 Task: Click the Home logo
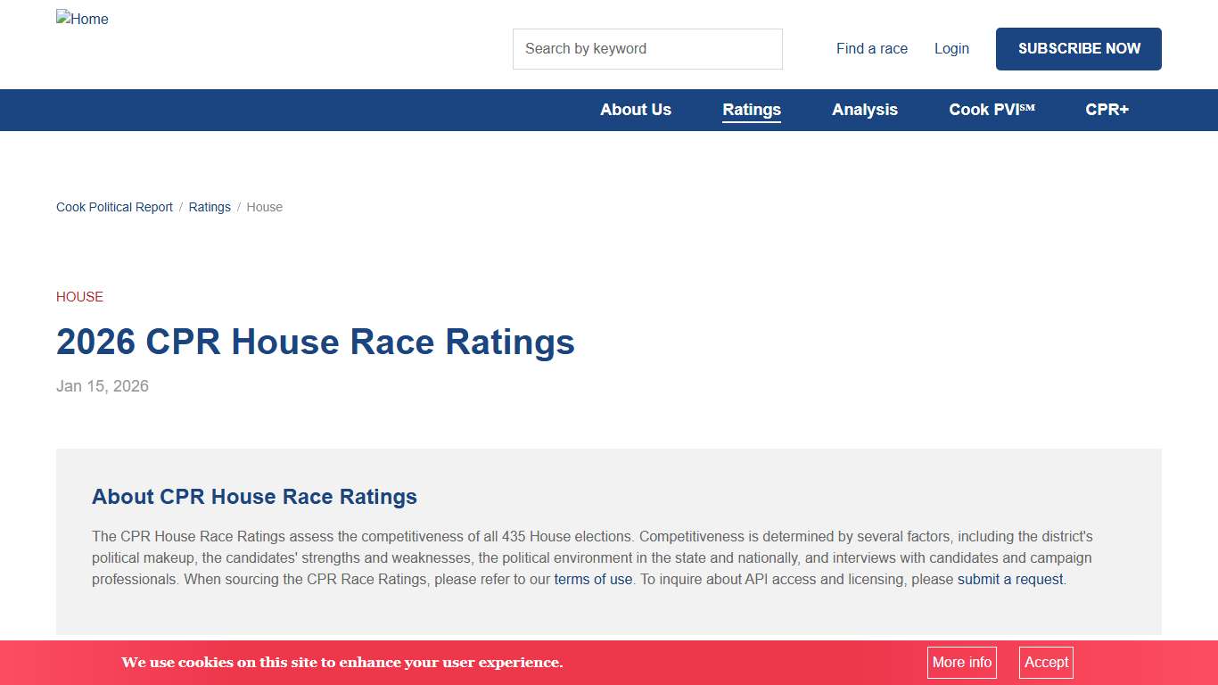point(82,19)
